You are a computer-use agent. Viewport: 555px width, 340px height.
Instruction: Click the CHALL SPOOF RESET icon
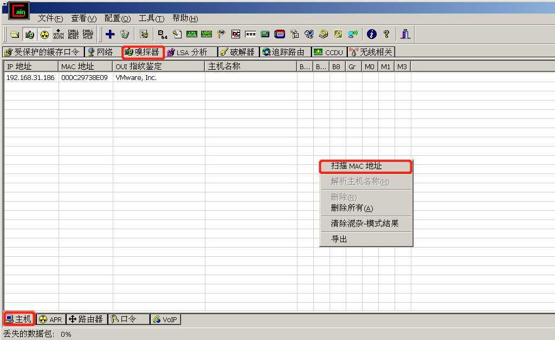[73, 34]
